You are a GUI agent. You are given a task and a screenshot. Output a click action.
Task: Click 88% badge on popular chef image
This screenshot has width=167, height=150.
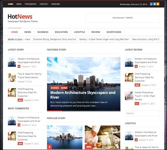[89, 147]
